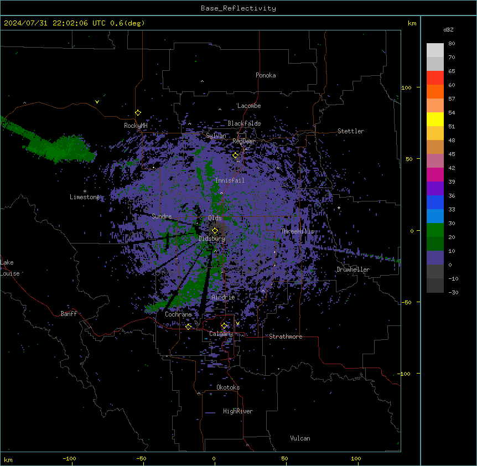Click the white plus marker east of ThreeHills

tap(339, 208)
